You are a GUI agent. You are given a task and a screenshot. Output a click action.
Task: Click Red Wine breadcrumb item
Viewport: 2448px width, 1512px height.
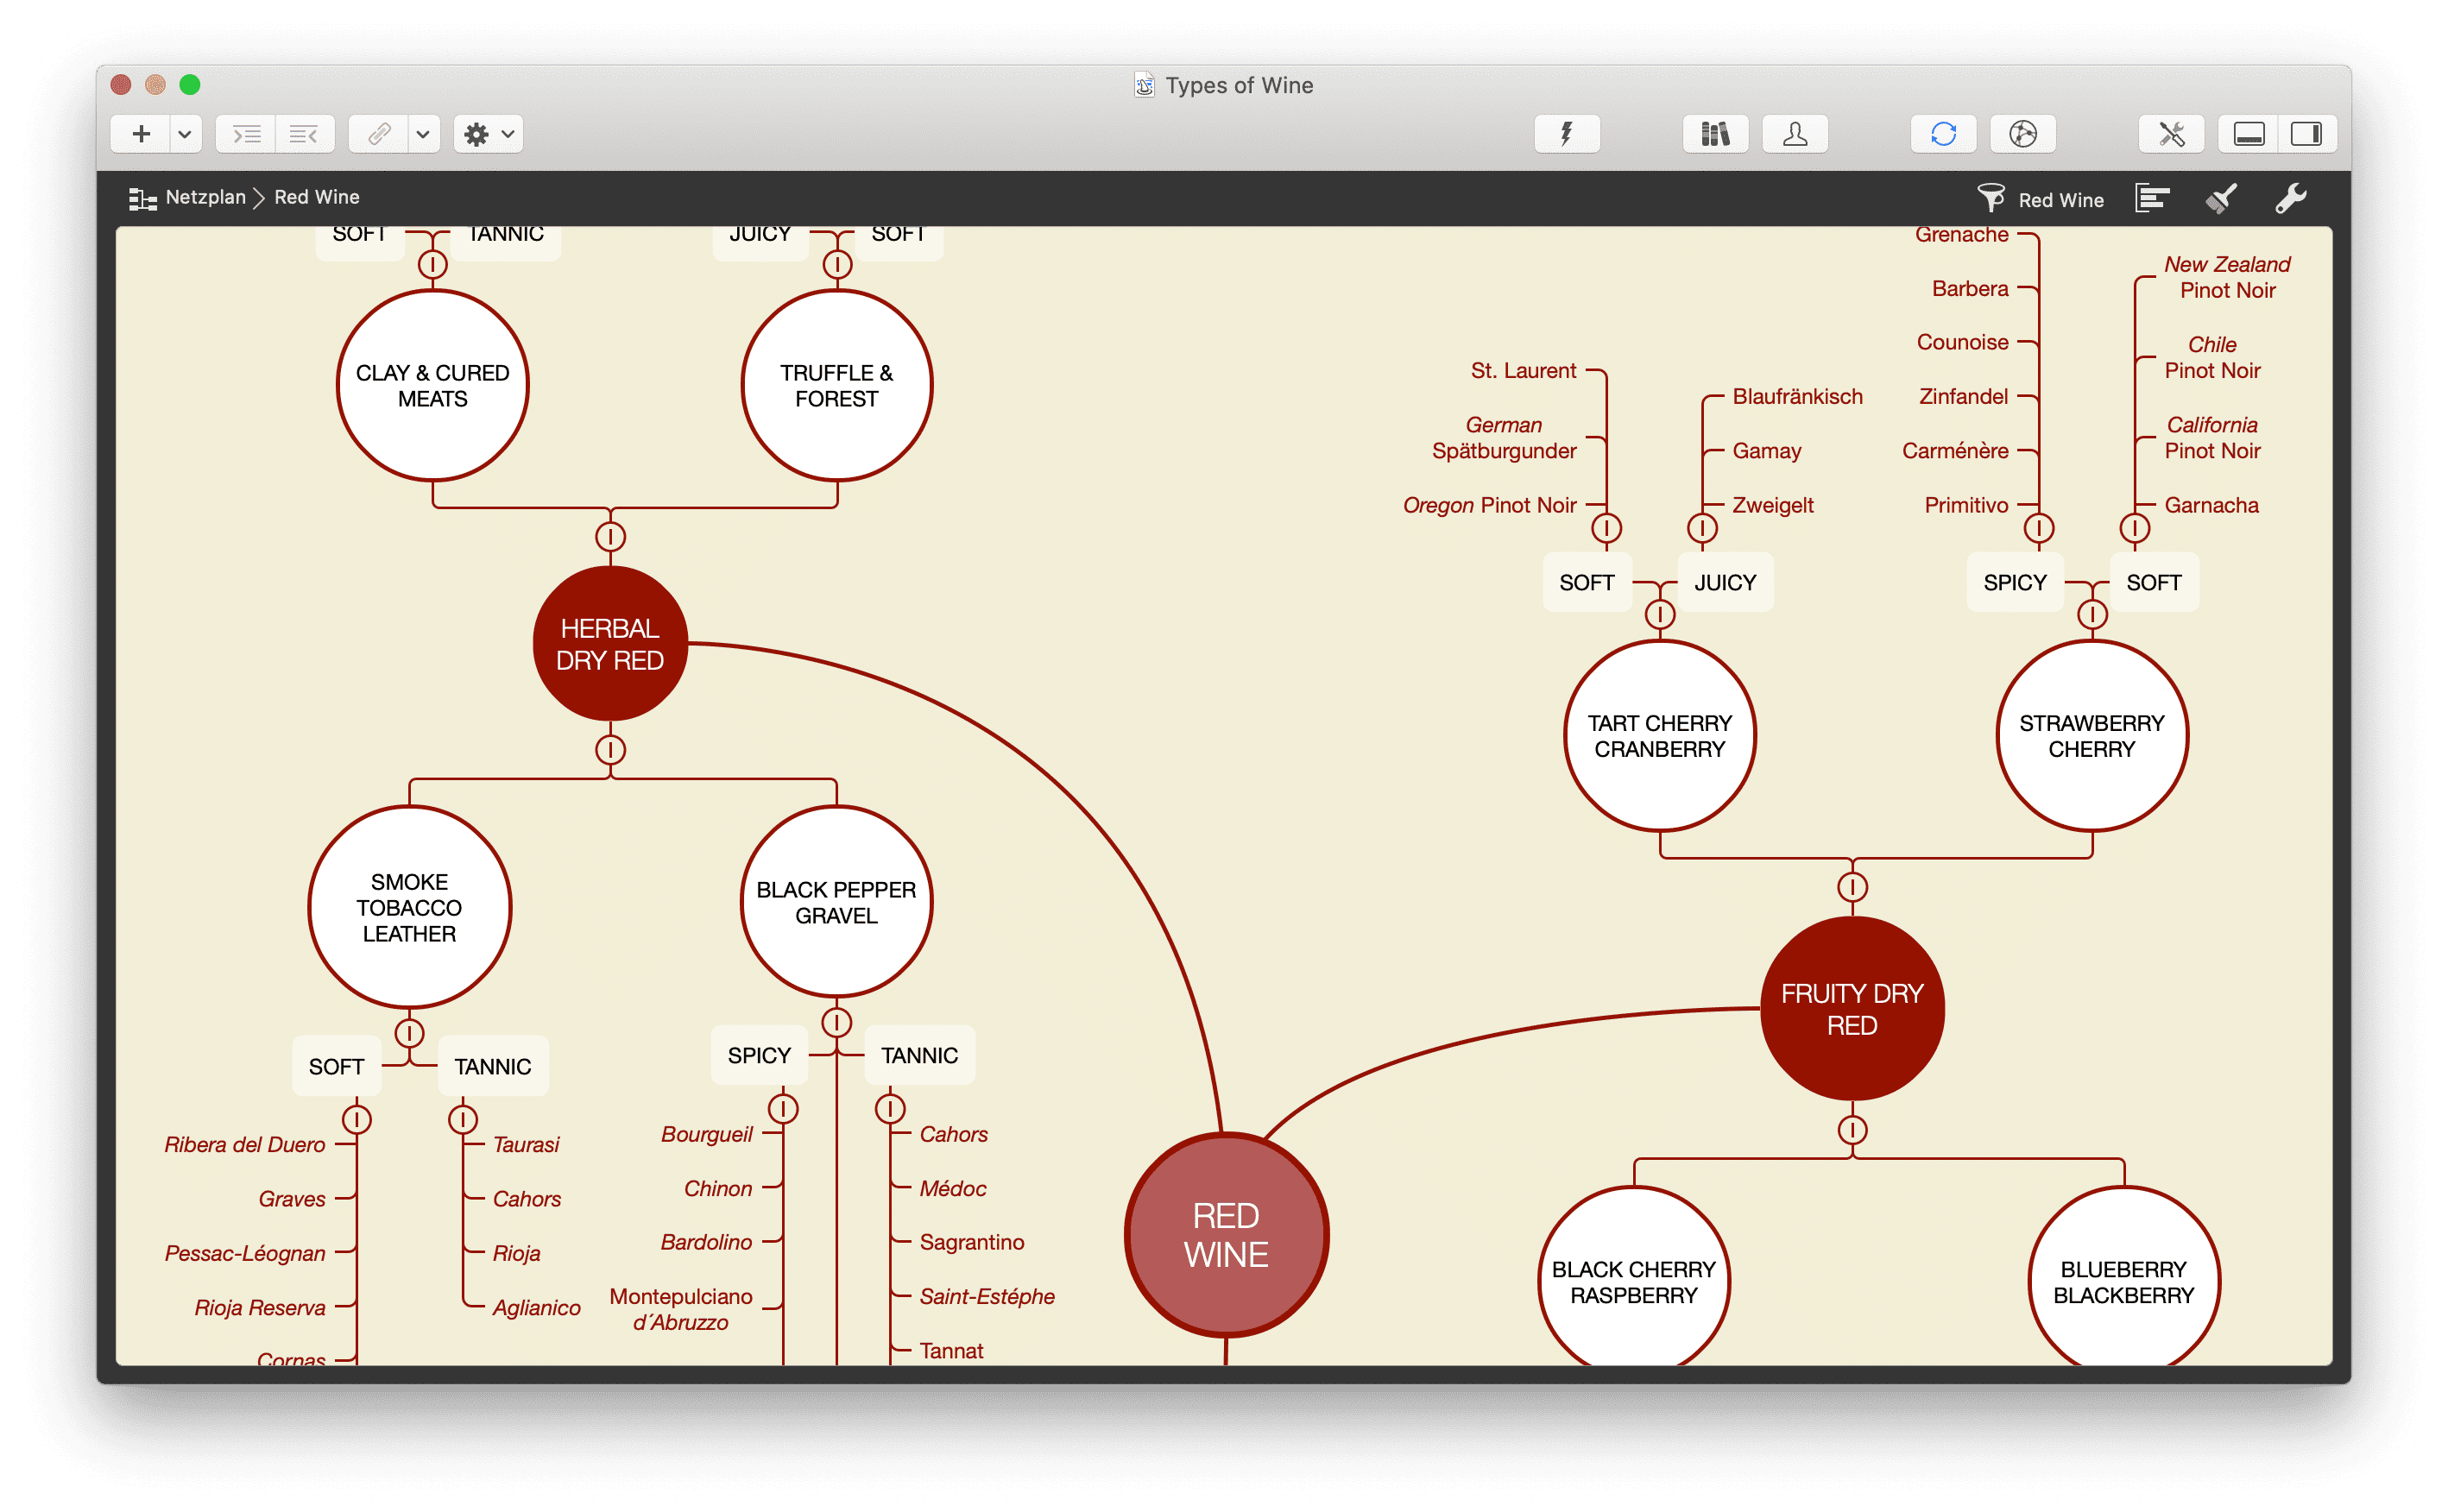tap(316, 197)
